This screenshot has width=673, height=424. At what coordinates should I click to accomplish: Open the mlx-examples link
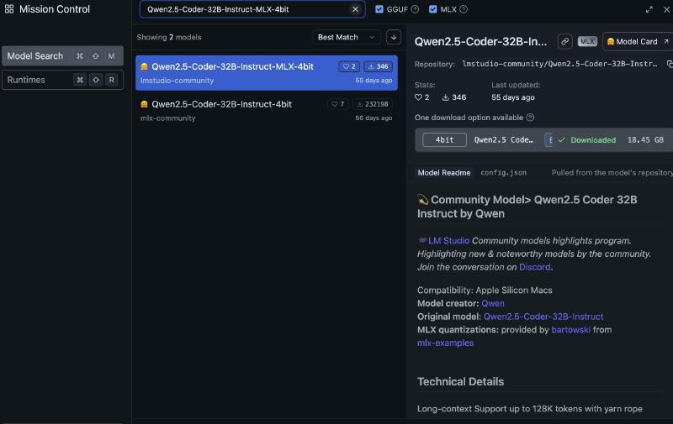[x=446, y=343]
